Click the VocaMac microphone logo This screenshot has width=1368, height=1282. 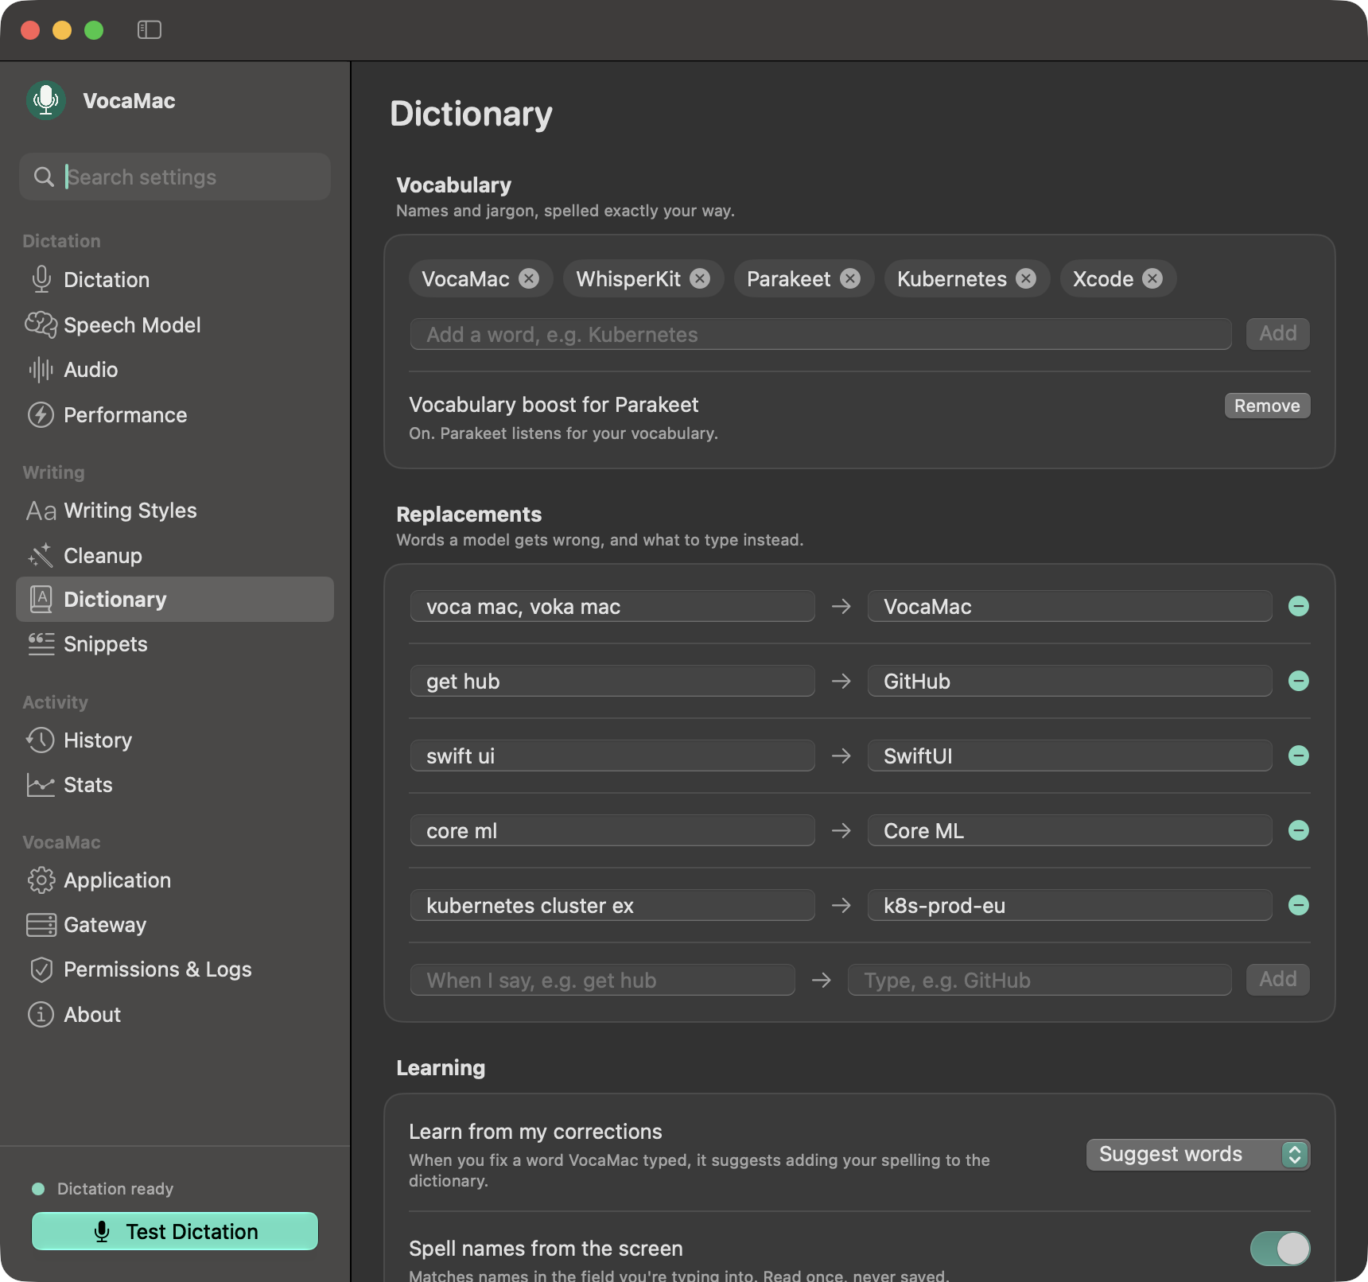point(46,101)
